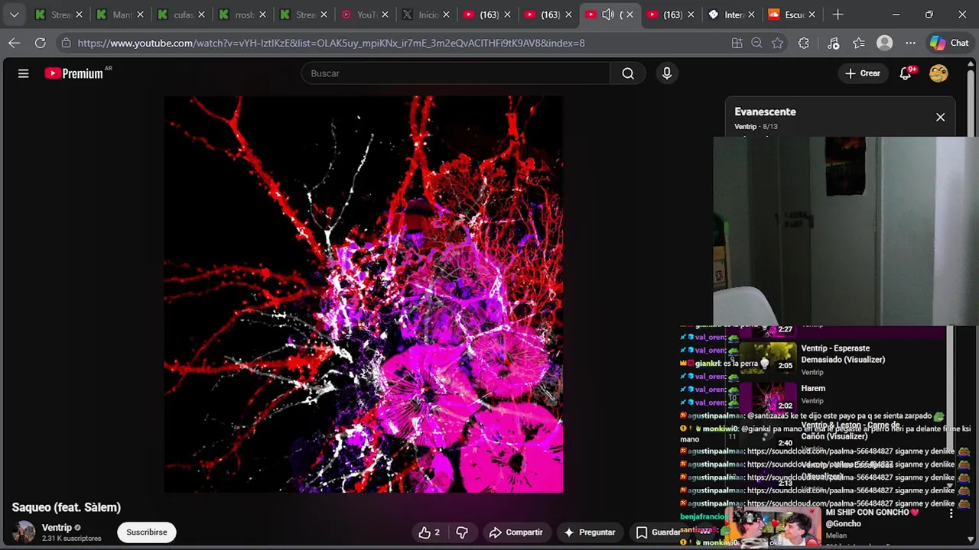Open the browser settings and more menu
The height and width of the screenshot is (550, 979).
pyautogui.click(x=910, y=43)
